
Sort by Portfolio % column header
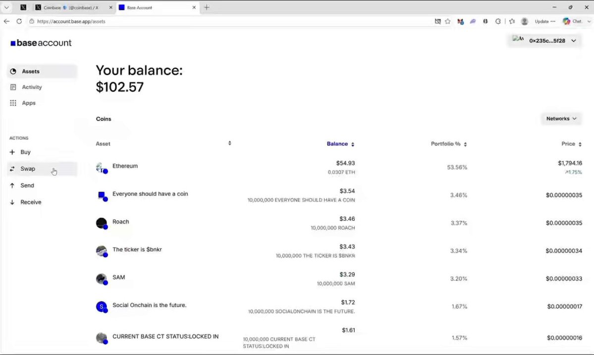coord(449,144)
